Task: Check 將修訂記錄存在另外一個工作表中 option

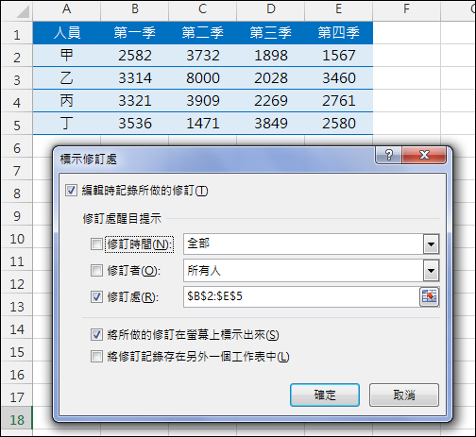Action: 96,357
